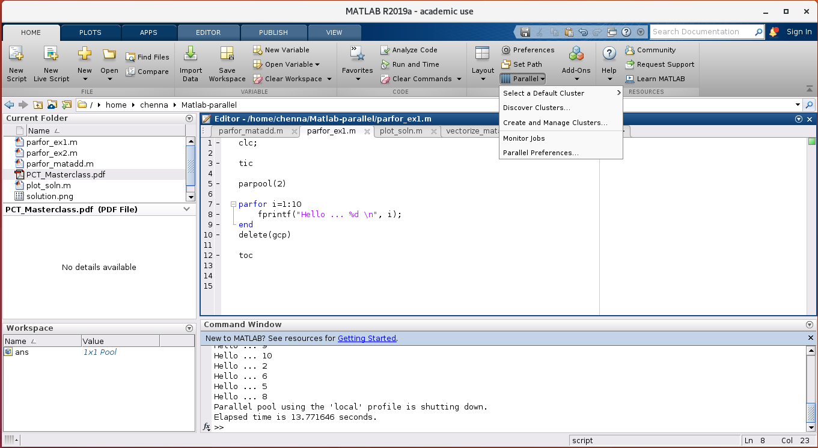Image resolution: width=818 pixels, height=448 pixels.
Task: Open the Layout menu
Action: [x=483, y=64]
